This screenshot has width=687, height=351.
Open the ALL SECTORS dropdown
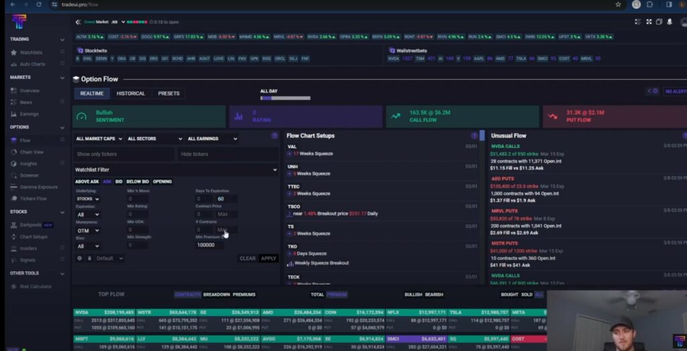click(x=155, y=139)
